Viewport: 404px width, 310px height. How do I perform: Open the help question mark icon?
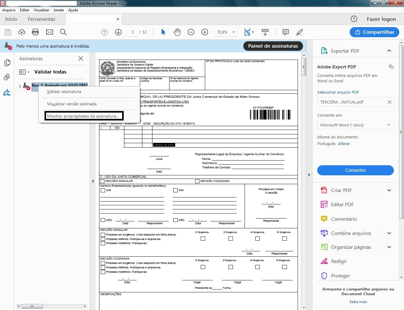(x=354, y=19)
